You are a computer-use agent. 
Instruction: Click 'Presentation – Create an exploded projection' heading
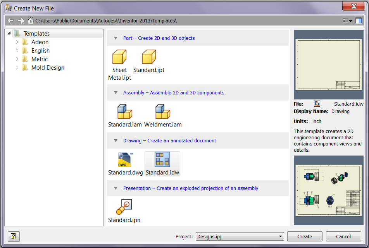point(191,188)
